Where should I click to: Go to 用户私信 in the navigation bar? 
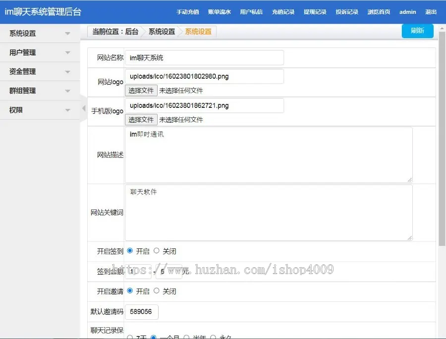(251, 11)
